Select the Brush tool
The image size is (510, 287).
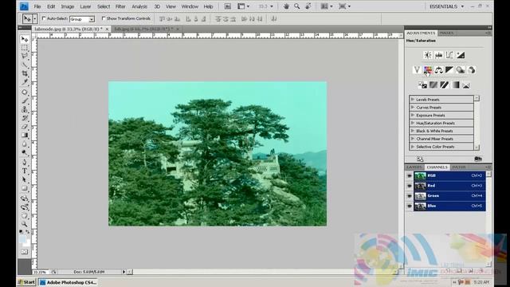(x=25, y=101)
